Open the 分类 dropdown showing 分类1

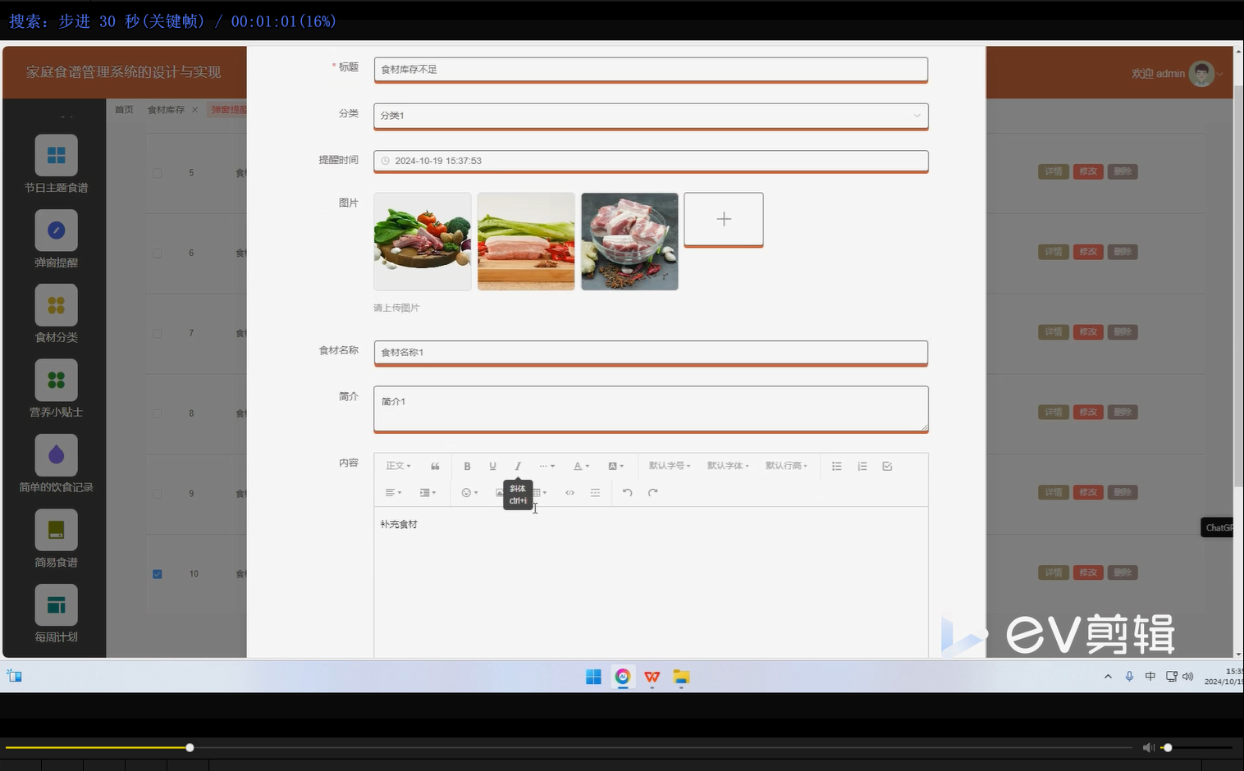point(651,116)
